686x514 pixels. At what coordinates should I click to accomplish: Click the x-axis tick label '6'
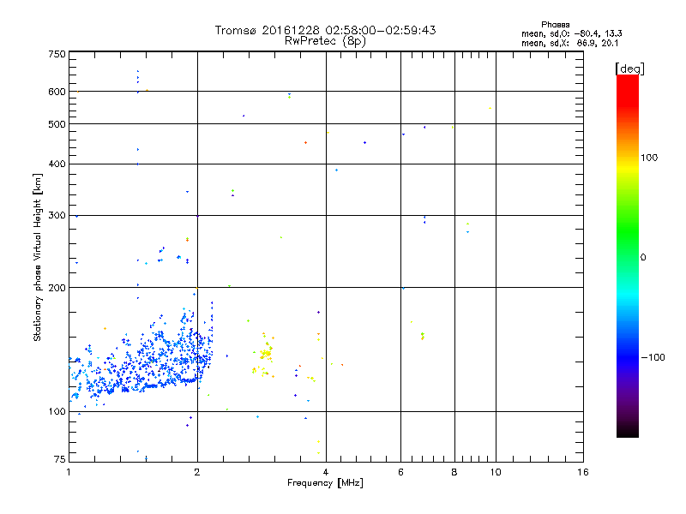pos(400,472)
